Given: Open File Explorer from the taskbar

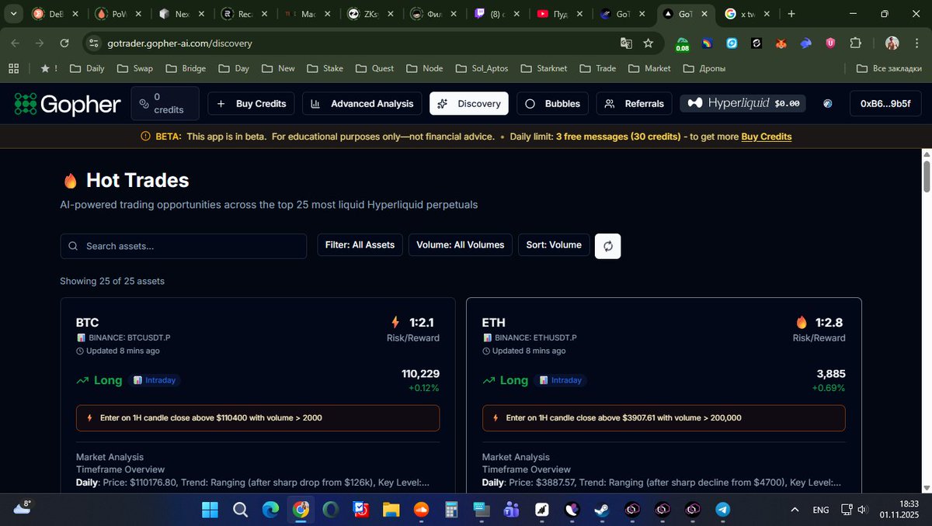Looking at the screenshot, I should pos(391,510).
